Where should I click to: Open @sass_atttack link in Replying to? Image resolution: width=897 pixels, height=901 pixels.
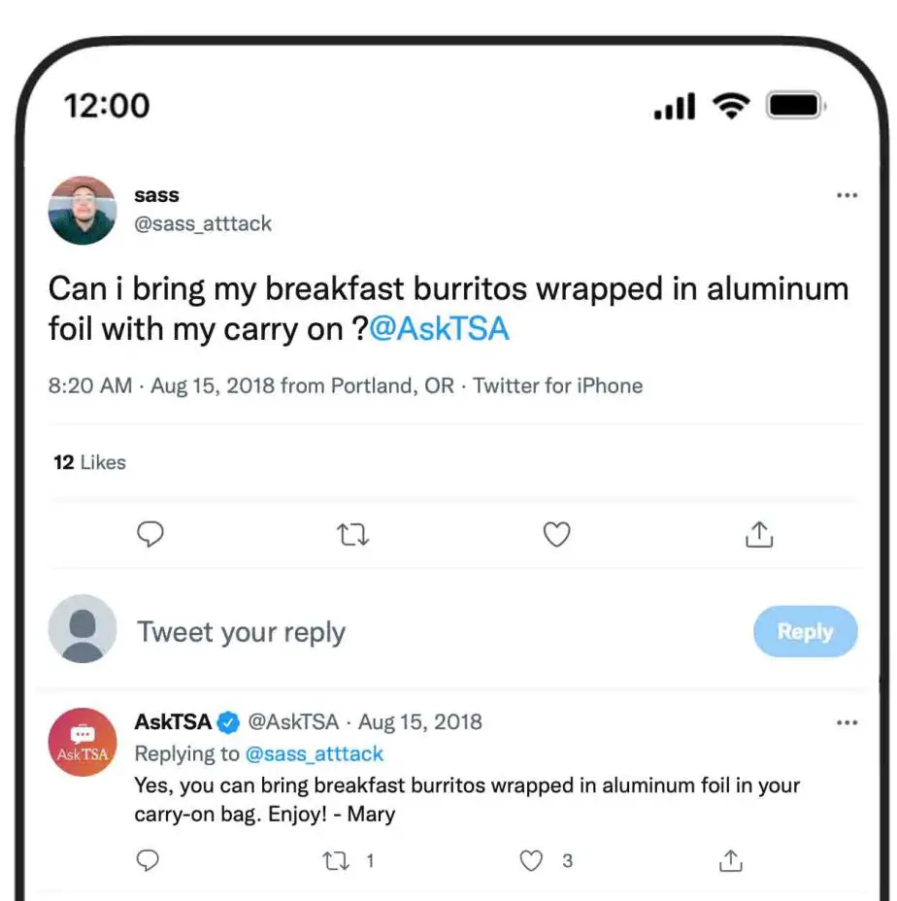click(x=315, y=753)
